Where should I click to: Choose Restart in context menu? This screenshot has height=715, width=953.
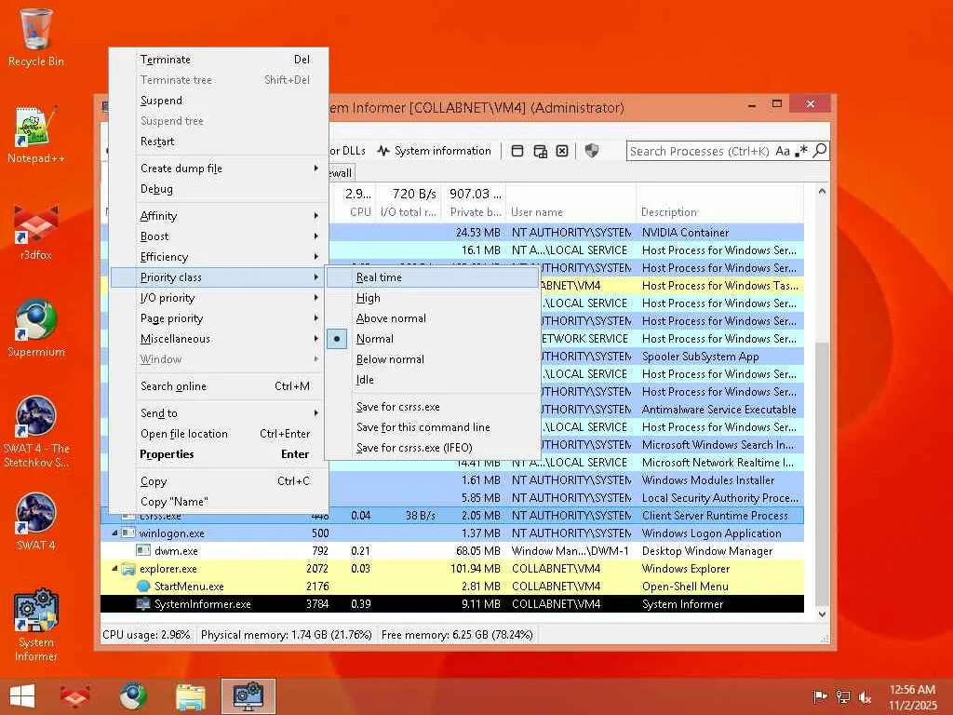tap(219, 142)
